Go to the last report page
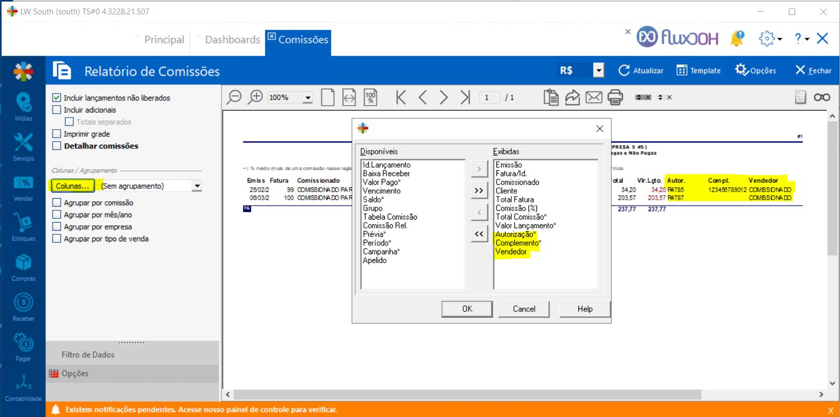Image resolution: width=840 pixels, height=417 pixels. point(465,97)
